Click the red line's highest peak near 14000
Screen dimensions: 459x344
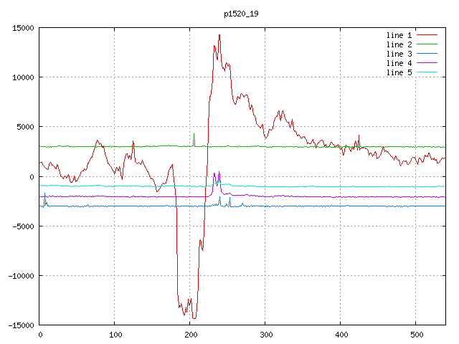[x=219, y=36]
